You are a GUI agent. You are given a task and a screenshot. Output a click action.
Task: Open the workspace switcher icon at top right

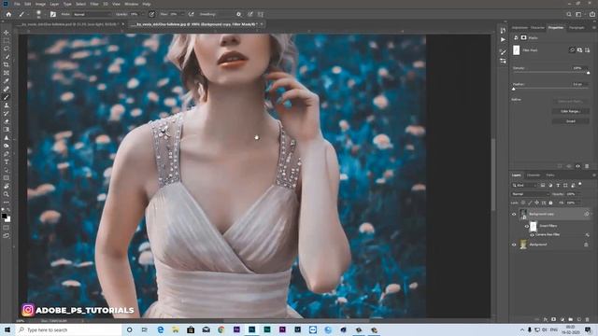coord(579,14)
